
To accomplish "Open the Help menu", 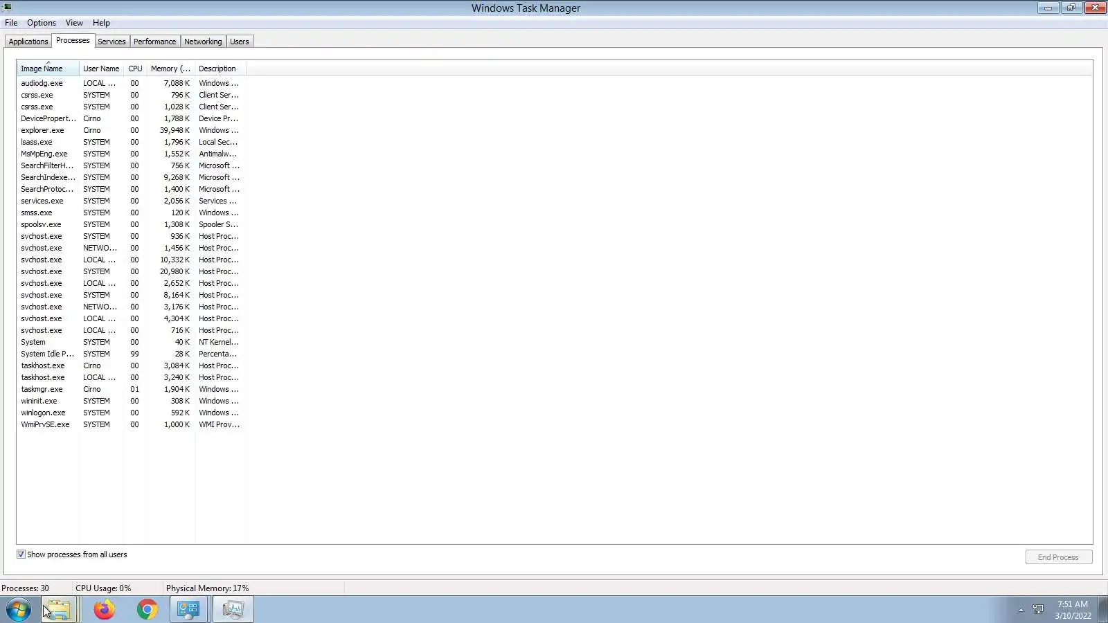I will (x=101, y=23).
